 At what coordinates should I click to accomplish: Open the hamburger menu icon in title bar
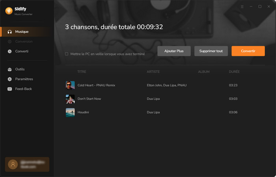242,7
